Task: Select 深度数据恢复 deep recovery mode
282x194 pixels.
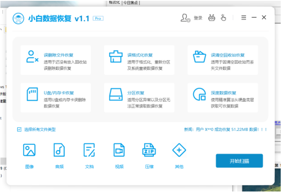Action: 223,97
